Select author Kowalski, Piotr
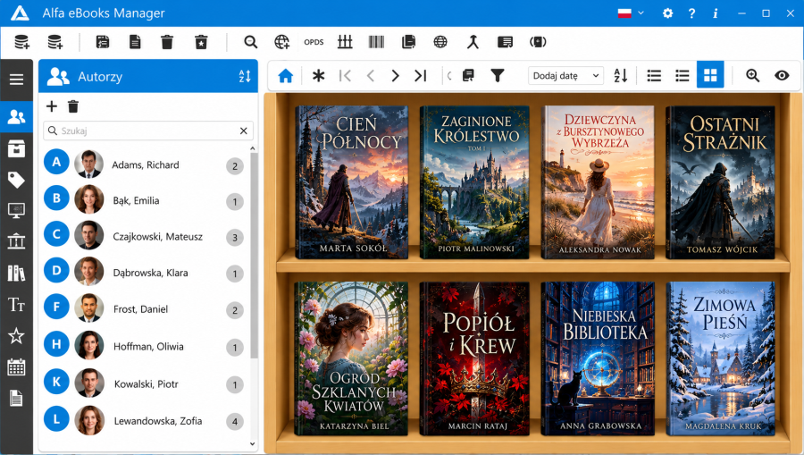 tap(144, 383)
